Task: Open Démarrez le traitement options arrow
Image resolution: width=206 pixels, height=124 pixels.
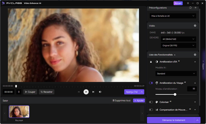Action: (197, 120)
